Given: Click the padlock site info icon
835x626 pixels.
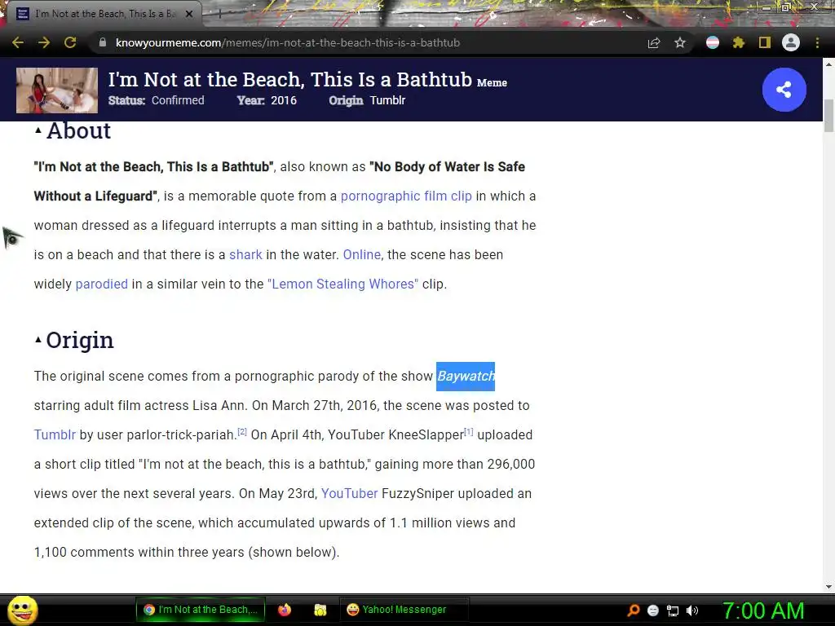Looking at the screenshot, I should pyautogui.click(x=103, y=42).
